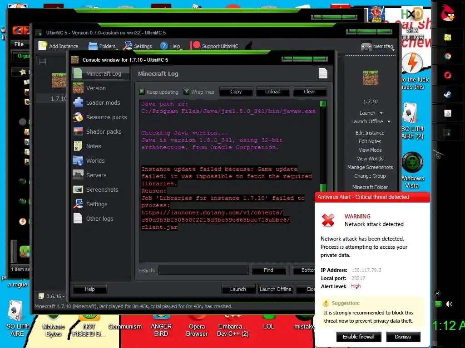Open the Minecraft Log page in console sidebar
The height and width of the screenshot is (348, 465).
coord(100,74)
